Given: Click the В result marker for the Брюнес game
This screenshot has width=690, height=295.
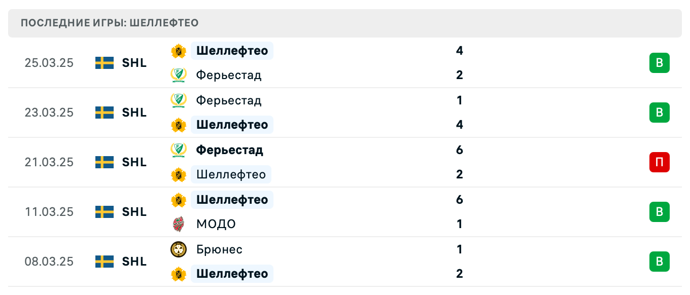Looking at the screenshot, I should [x=659, y=262].
